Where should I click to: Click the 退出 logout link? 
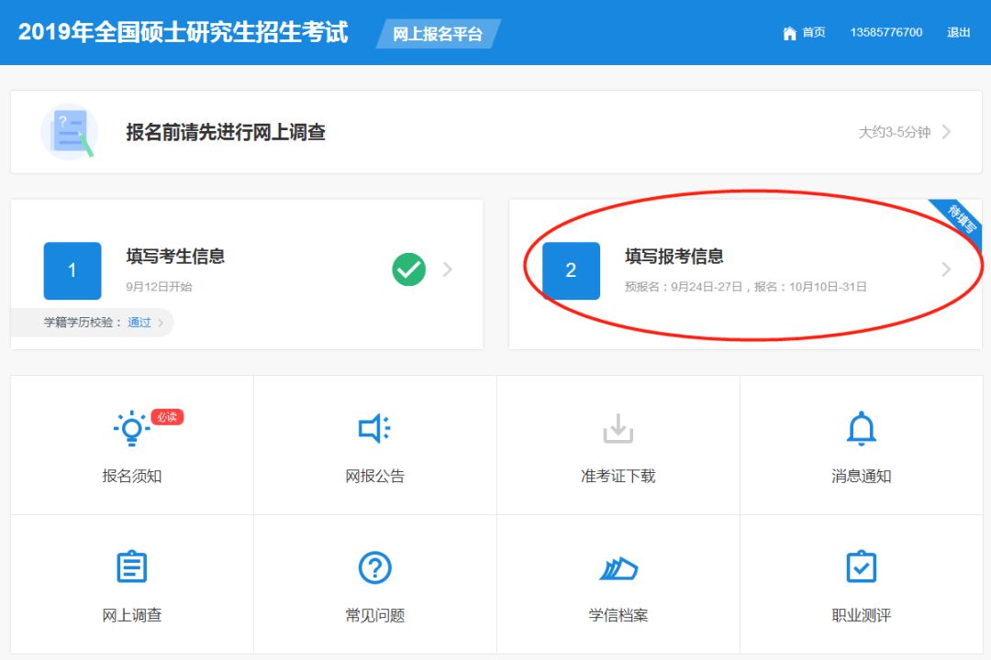[958, 32]
